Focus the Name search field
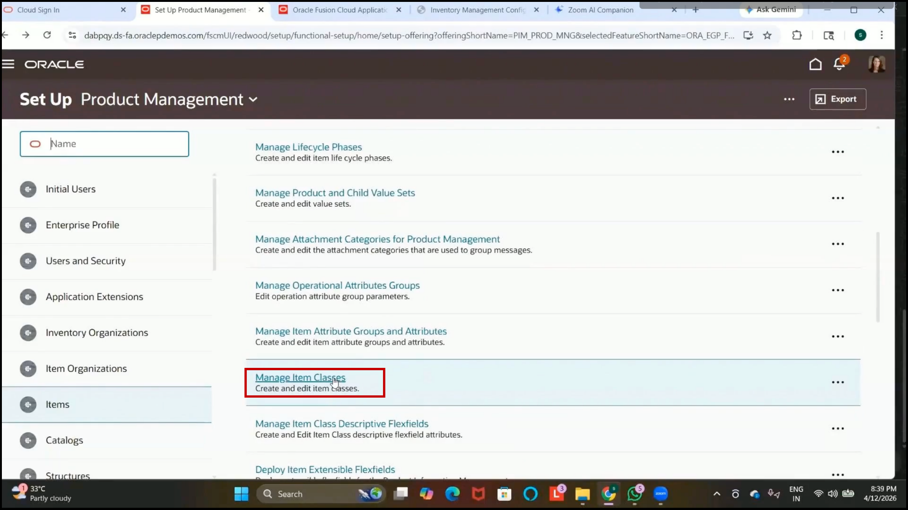The width and height of the screenshot is (908, 510). [x=105, y=144]
